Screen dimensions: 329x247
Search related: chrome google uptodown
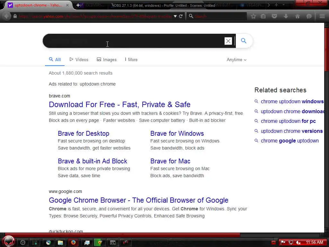coord(290,141)
